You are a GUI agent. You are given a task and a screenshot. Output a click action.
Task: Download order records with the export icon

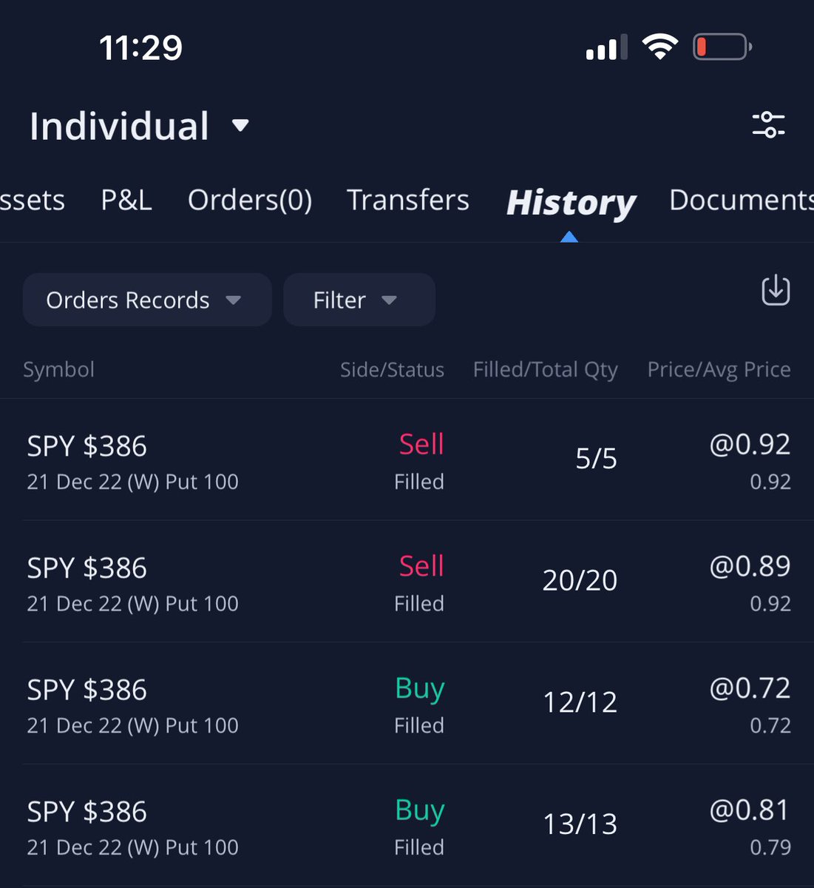tap(776, 290)
